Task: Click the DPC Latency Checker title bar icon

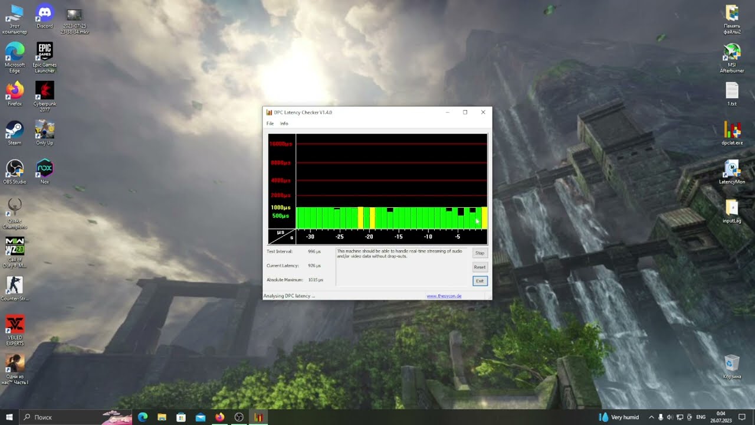Action: pyautogui.click(x=269, y=112)
